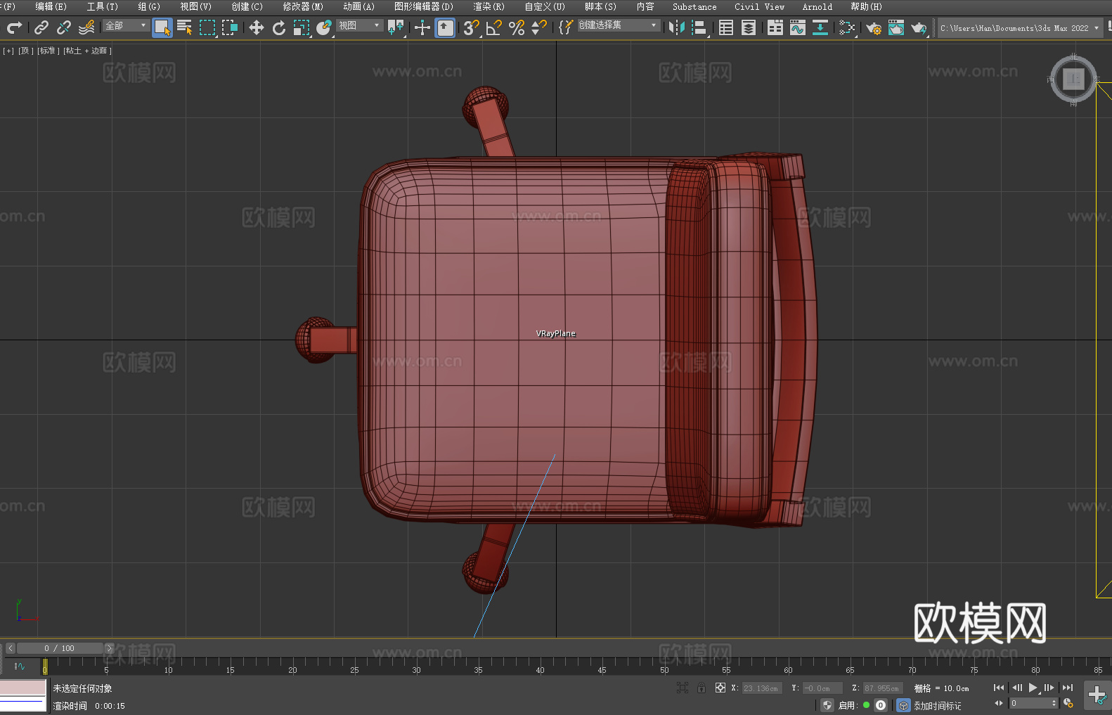Click viewport [+] general label menu
Viewport: 1112px width, 715px height.
click(8, 51)
